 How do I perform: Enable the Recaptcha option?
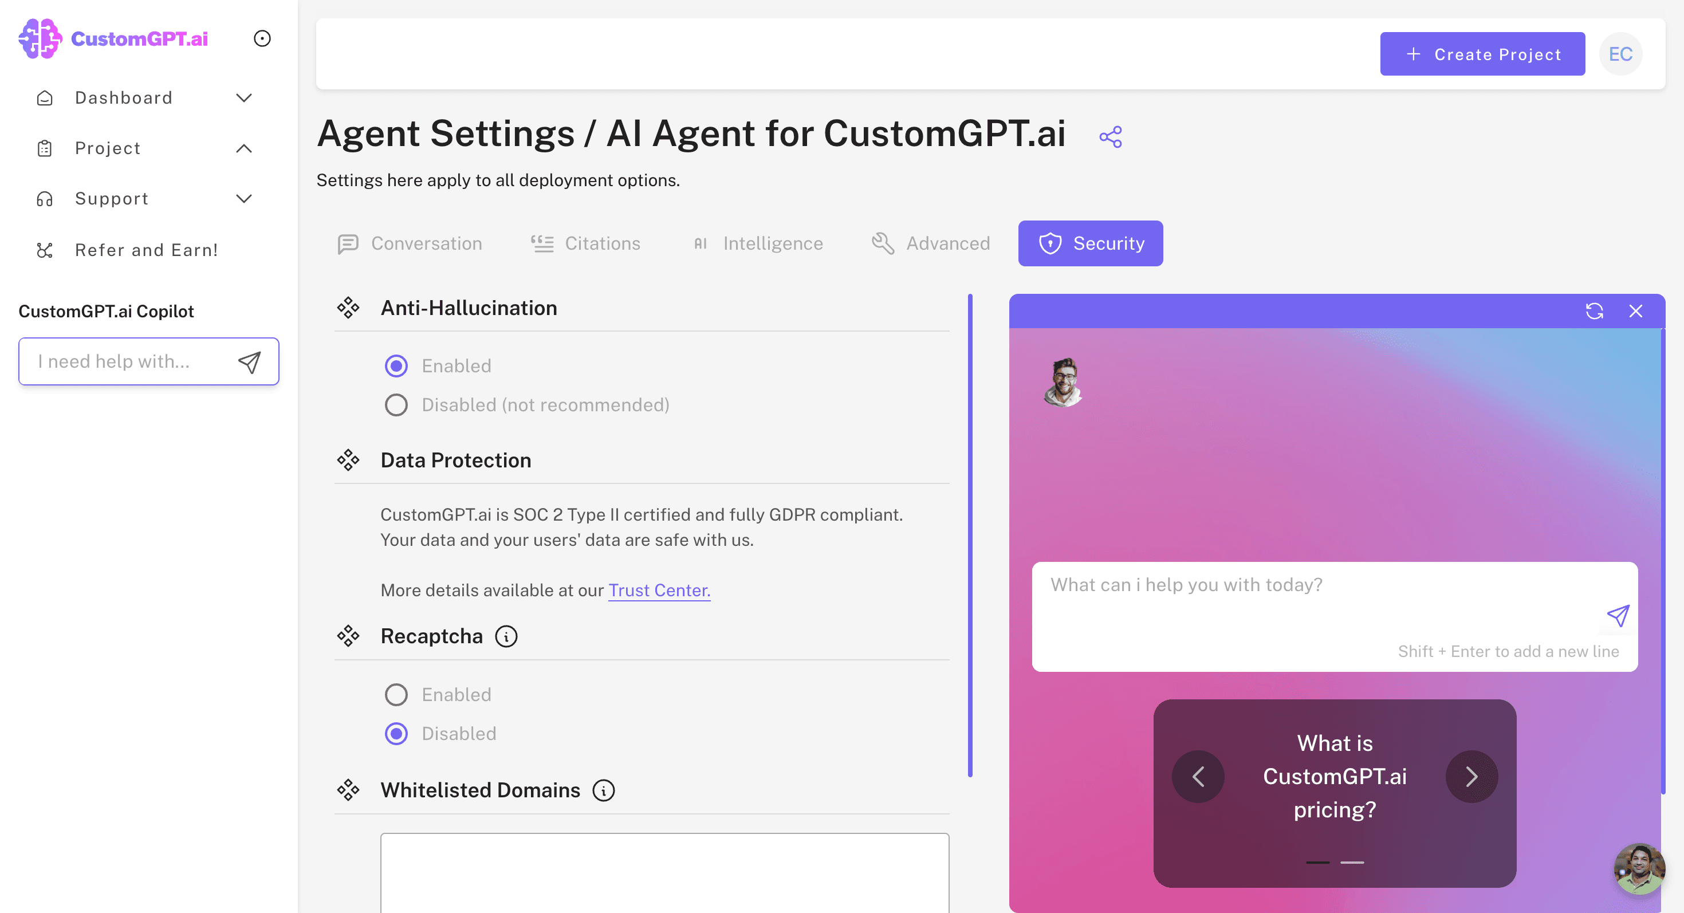coord(396,695)
